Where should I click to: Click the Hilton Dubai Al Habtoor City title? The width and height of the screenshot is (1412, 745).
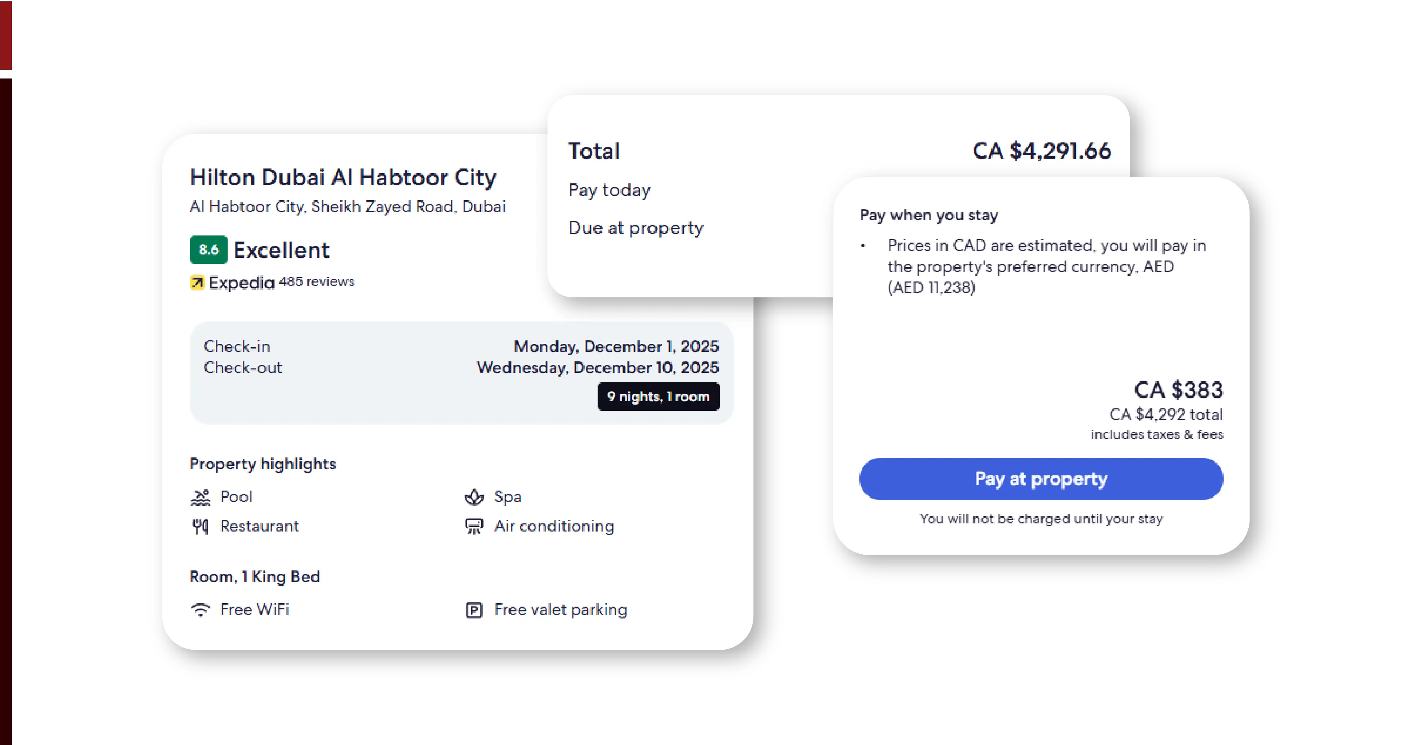coord(343,178)
